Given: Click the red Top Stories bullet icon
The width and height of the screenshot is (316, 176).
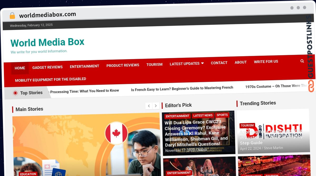Looking at the screenshot, I should [x=15, y=93].
